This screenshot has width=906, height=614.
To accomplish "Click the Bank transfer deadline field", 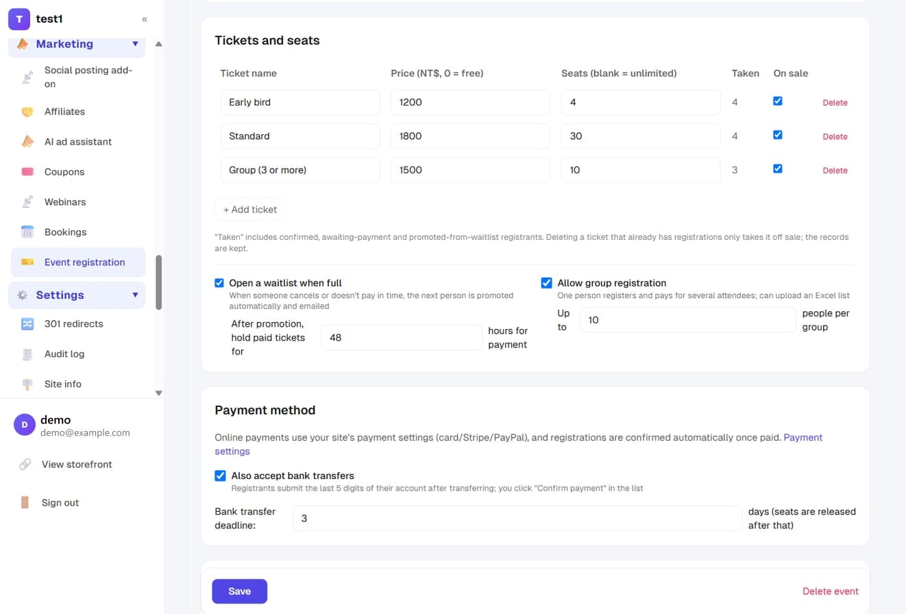I will point(517,519).
